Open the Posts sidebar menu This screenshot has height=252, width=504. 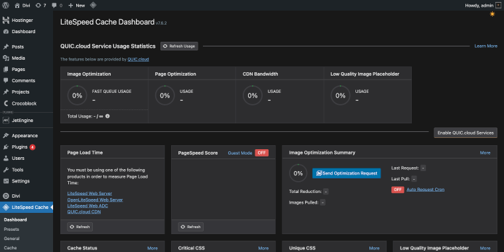click(27, 46)
